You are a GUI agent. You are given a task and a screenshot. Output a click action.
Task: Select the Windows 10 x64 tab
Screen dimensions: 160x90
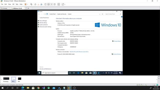[17, 8]
